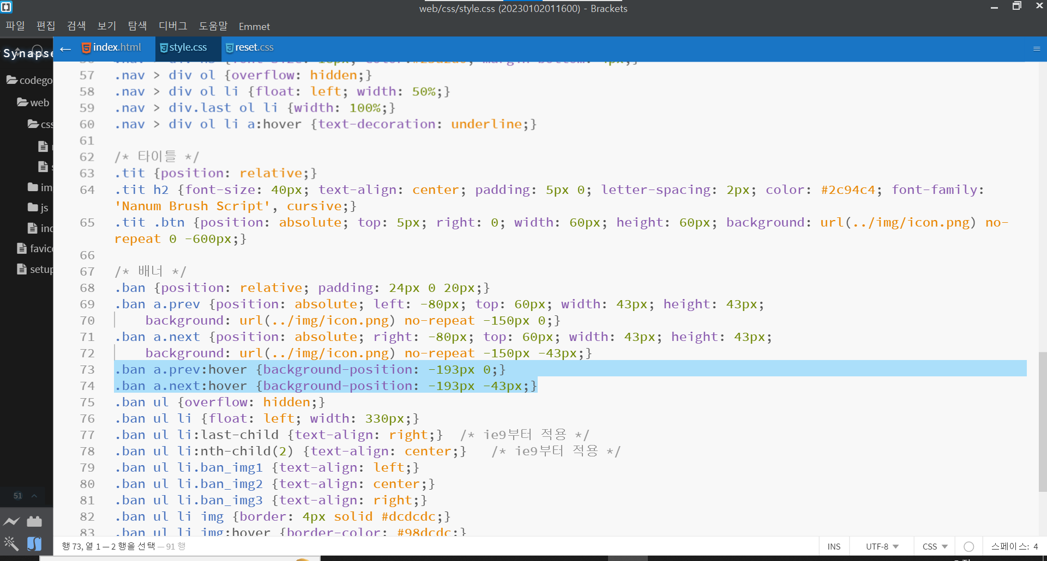Click .tit .btn selector on line 65
This screenshot has width=1047, height=561.
pyautogui.click(x=149, y=223)
